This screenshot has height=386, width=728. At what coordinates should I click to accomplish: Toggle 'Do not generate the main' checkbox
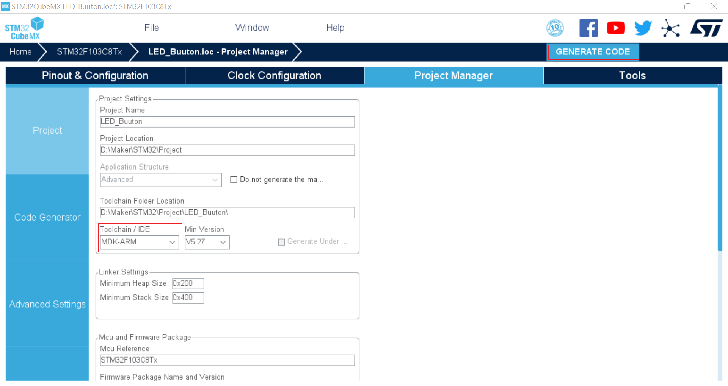click(234, 180)
